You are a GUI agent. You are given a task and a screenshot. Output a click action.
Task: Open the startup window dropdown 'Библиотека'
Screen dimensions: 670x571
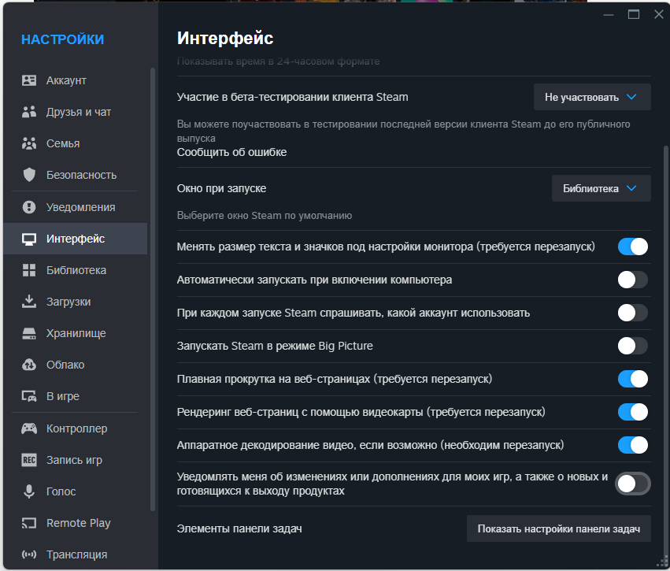(x=602, y=188)
